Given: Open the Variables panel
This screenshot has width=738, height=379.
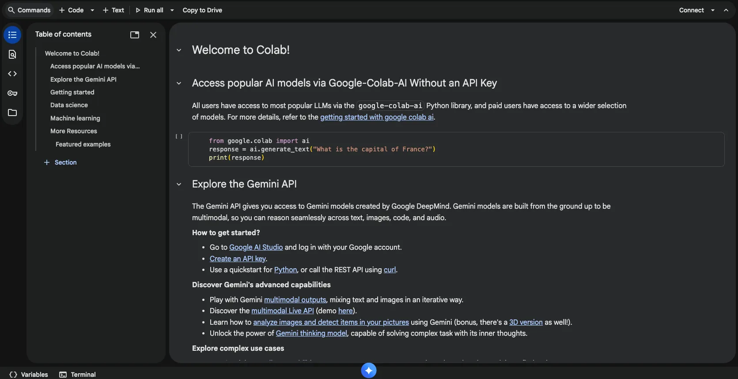Looking at the screenshot, I should 29,375.
